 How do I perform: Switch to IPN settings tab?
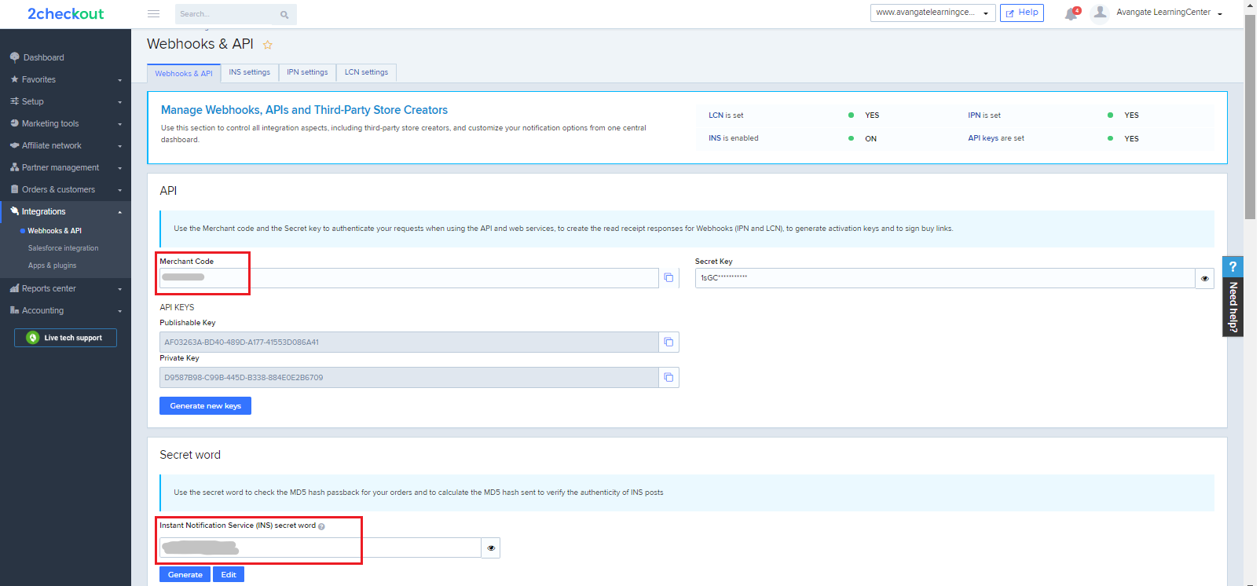(x=307, y=72)
